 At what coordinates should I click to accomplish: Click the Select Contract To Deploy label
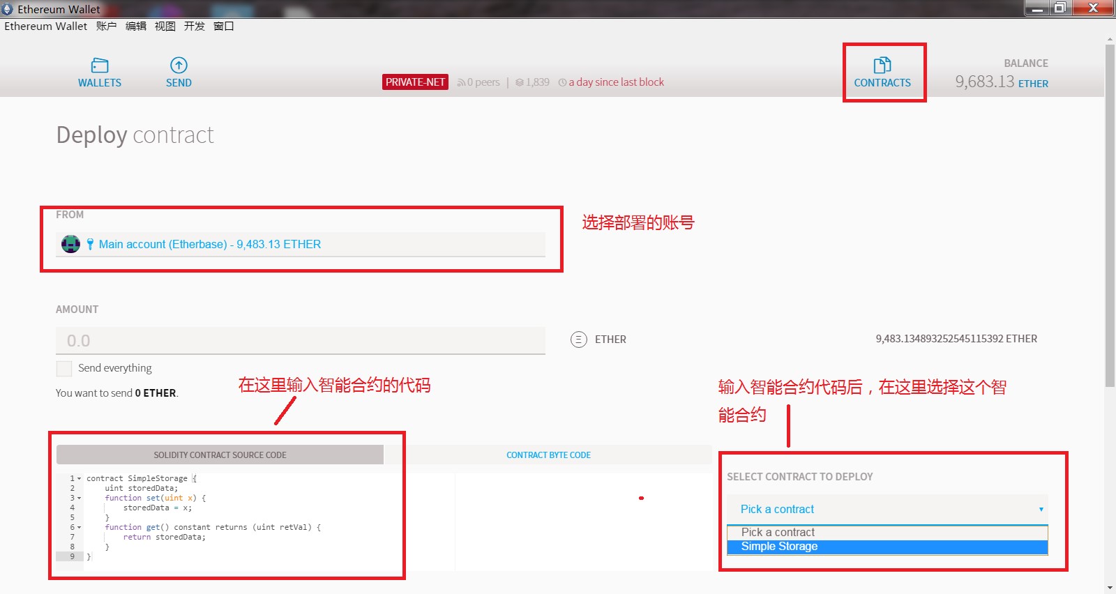tap(800, 477)
